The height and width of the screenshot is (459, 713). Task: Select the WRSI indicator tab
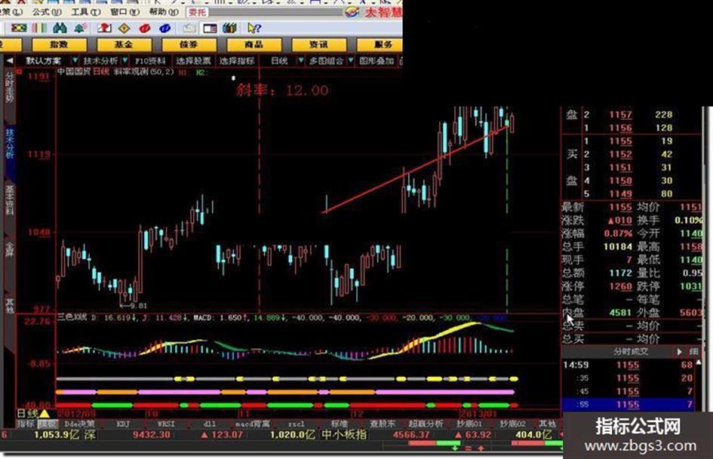coord(166,424)
